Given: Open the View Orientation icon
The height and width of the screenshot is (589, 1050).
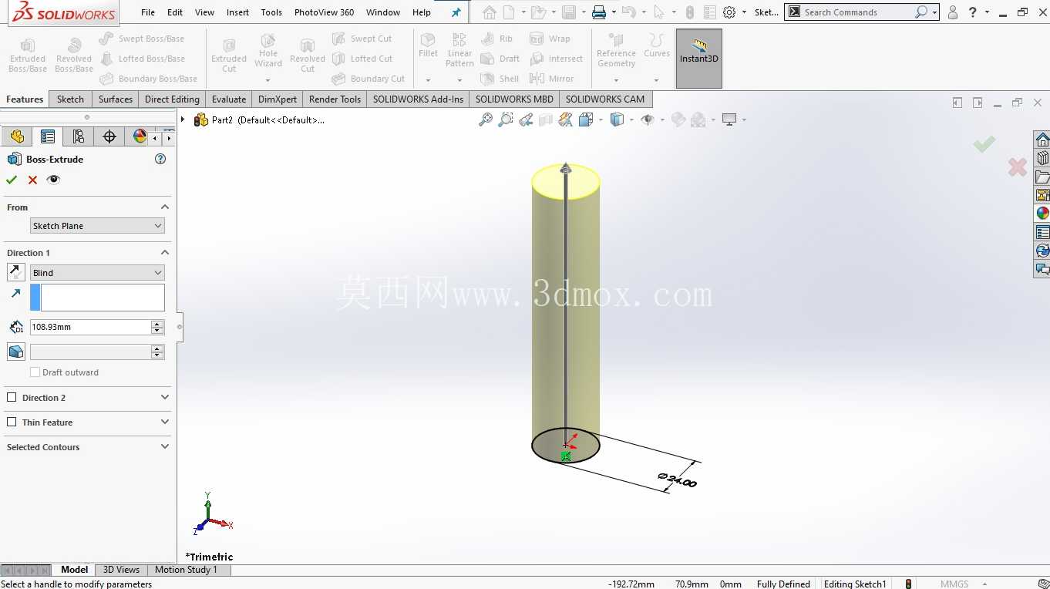Looking at the screenshot, I should coord(586,119).
